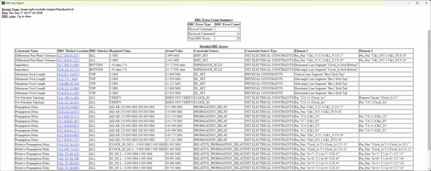Click the DRC Error Report app icon
Image resolution: width=431 pixels, height=171 pixels.
(4, 3)
